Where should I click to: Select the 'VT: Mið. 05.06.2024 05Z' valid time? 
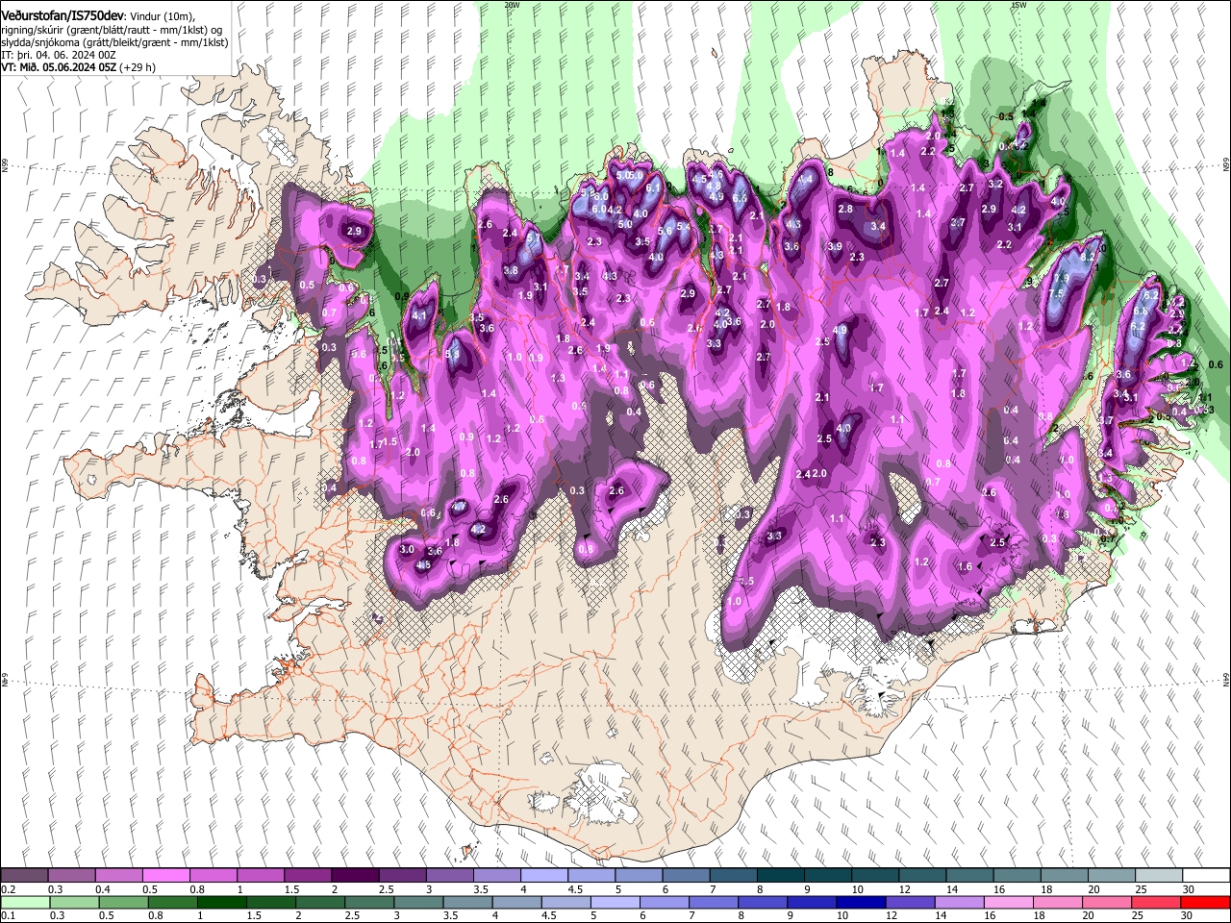(x=59, y=67)
